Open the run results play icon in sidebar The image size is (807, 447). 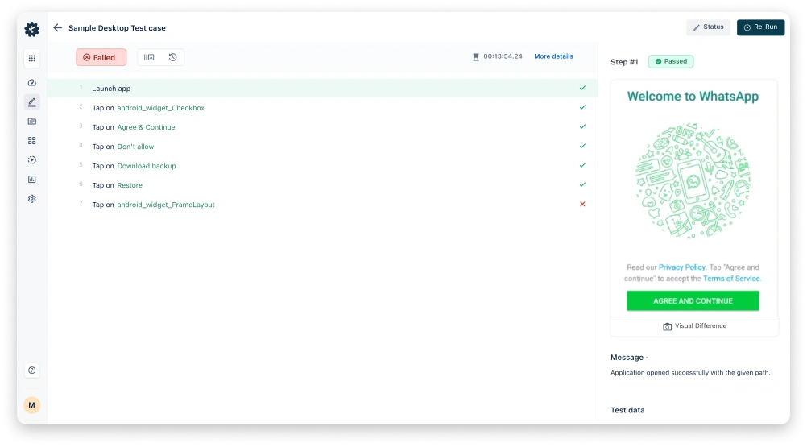32,160
